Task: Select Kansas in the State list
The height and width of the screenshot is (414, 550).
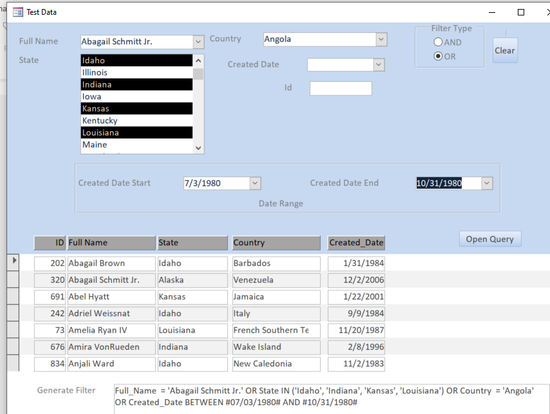Action: 137,109
